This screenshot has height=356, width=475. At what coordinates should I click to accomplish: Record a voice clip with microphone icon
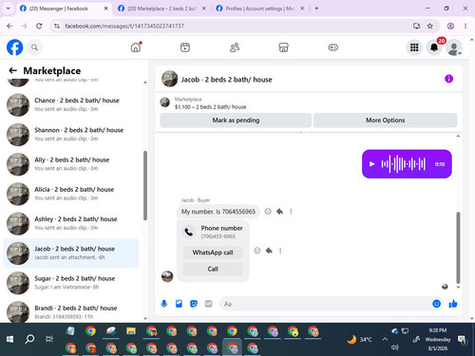[164, 304]
